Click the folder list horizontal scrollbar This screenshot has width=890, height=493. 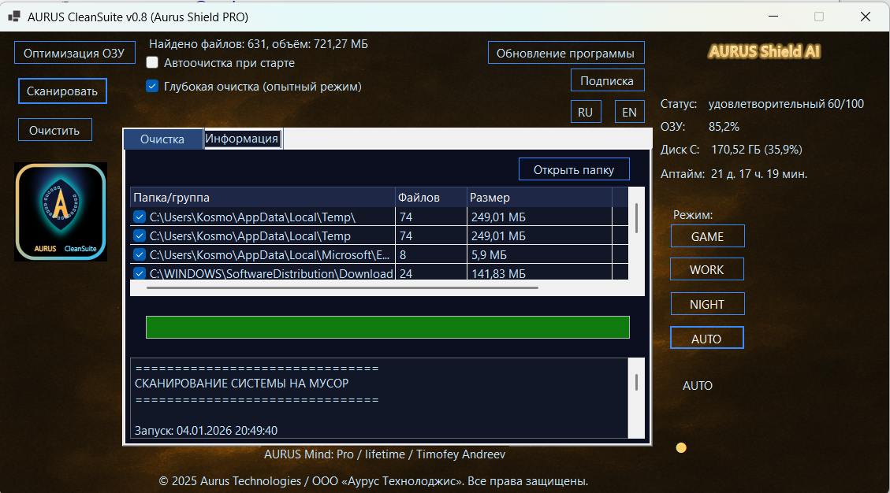tap(342, 287)
